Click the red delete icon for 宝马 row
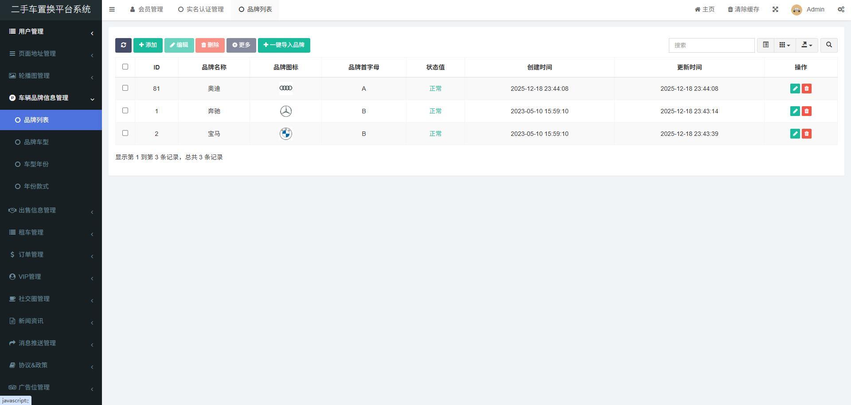851x405 pixels. [807, 134]
